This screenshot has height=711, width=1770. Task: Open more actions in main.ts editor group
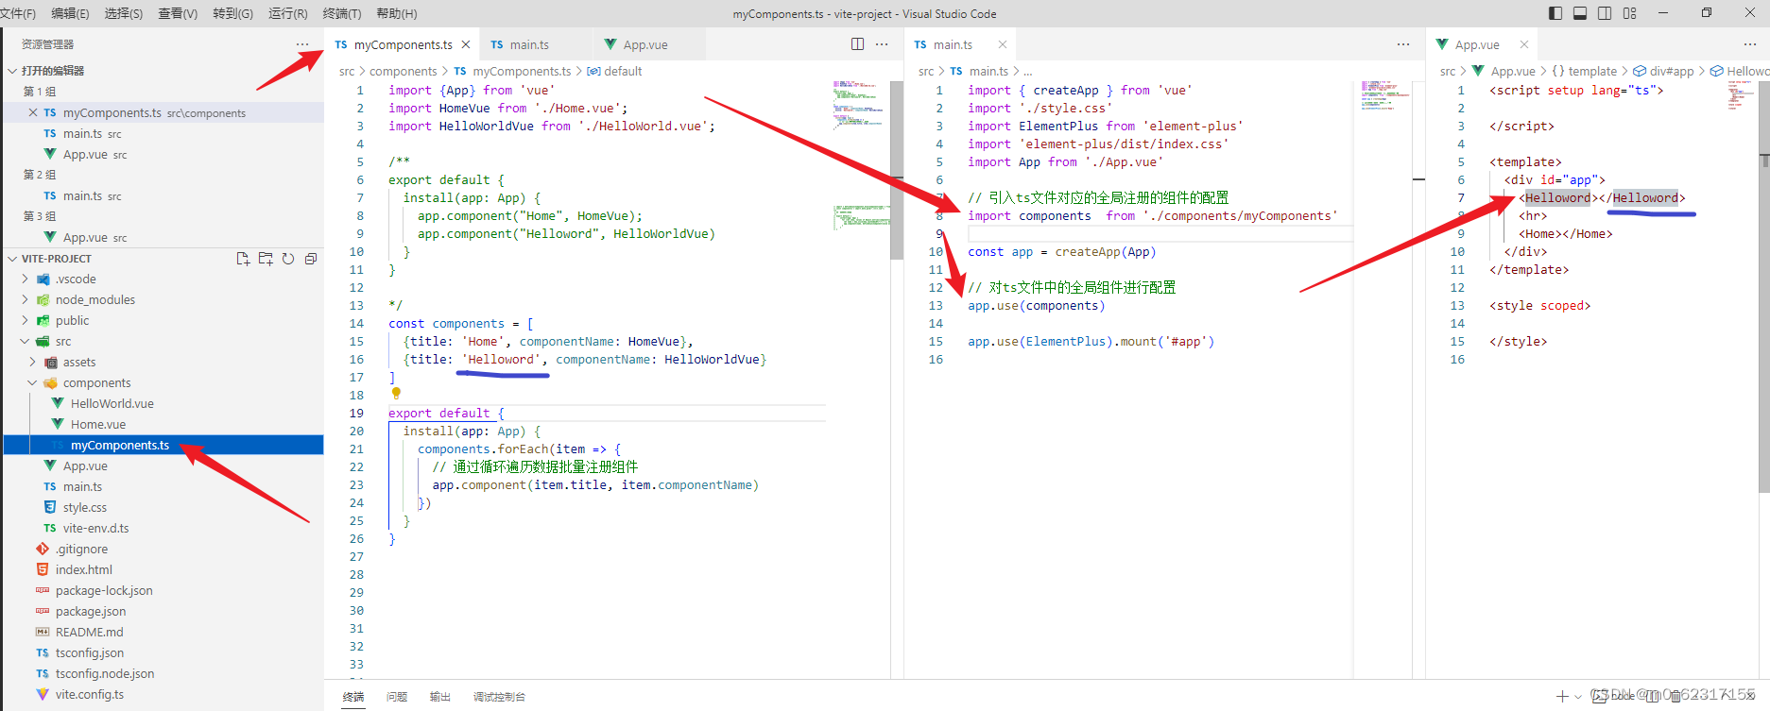[1403, 44]
